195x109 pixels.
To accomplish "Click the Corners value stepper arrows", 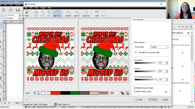I will tap(167, 71).
